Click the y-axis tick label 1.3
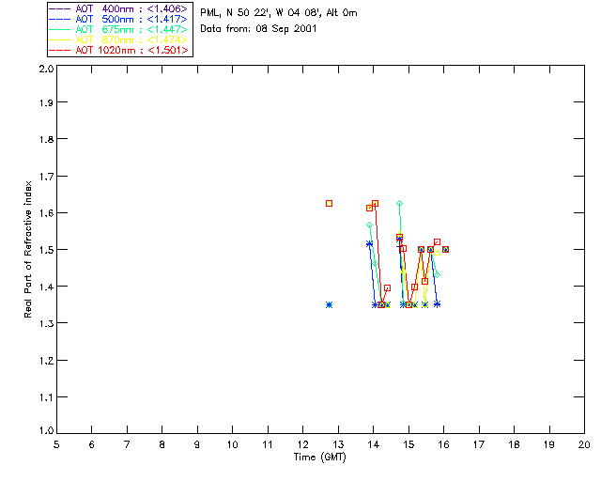This screenshot has height=481, width=601. 46,323
